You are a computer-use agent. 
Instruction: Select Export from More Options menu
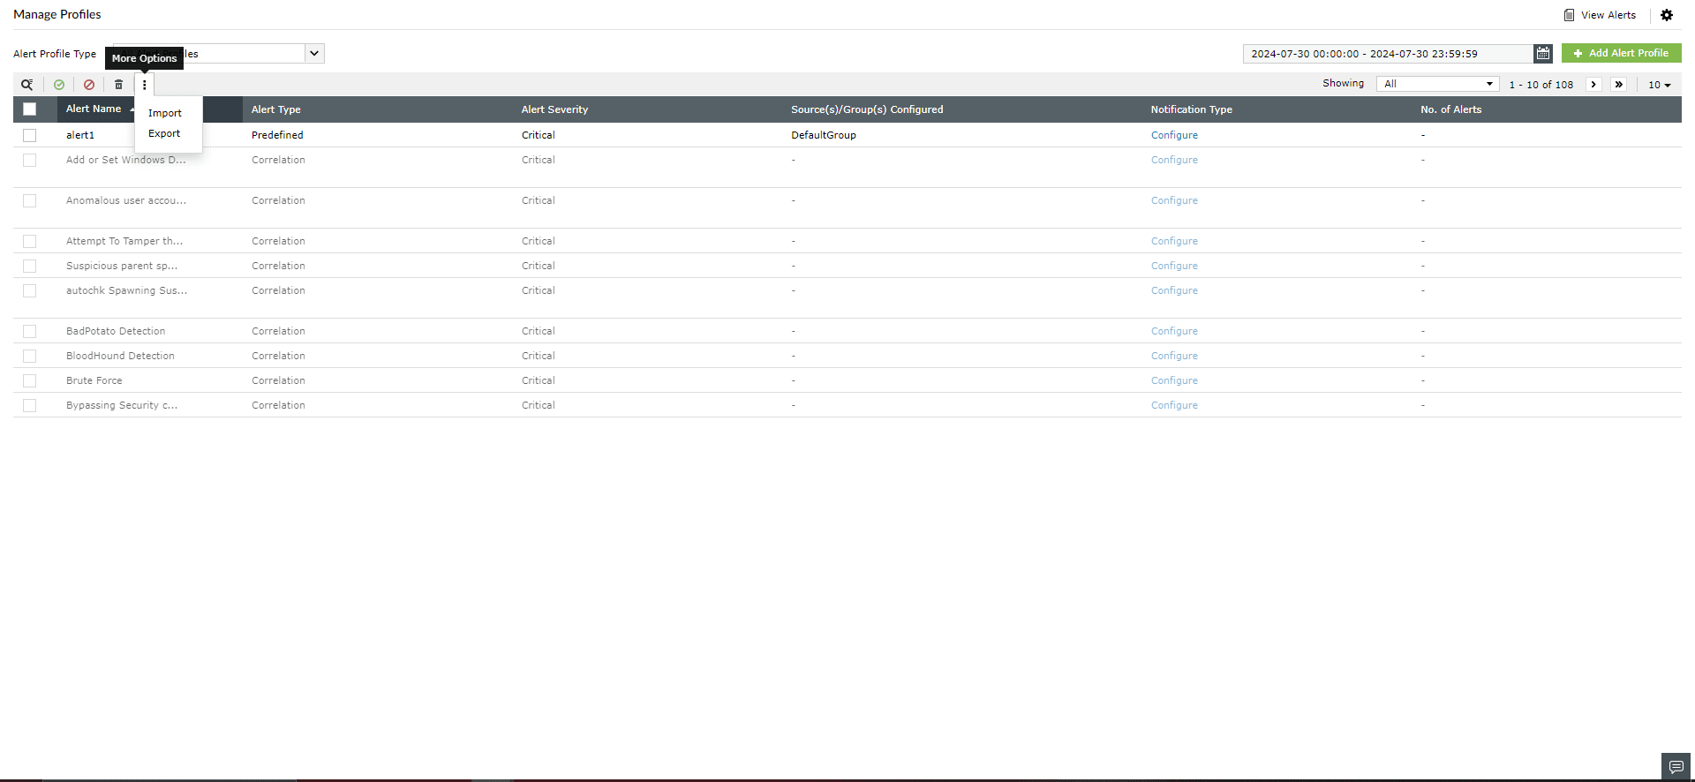pos(164,133)
